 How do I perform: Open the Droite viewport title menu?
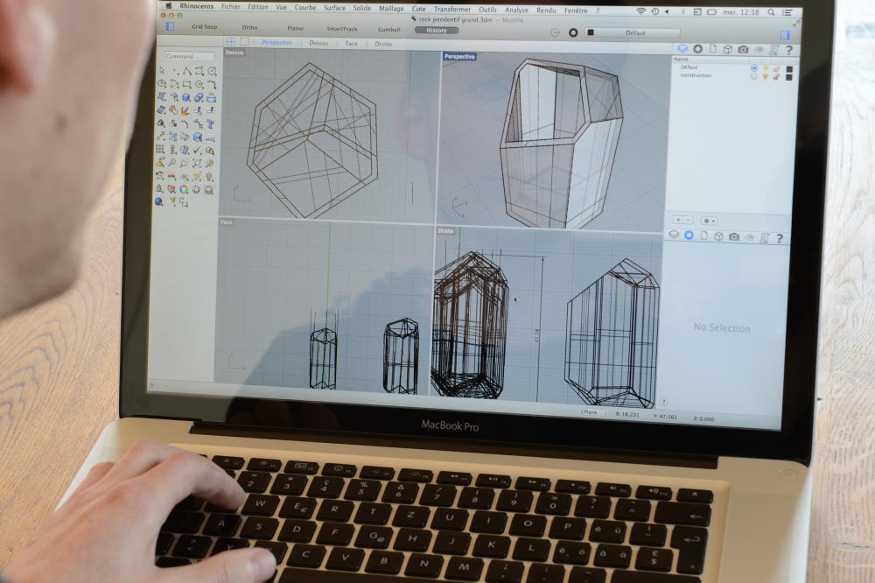[x=445, y=230]
